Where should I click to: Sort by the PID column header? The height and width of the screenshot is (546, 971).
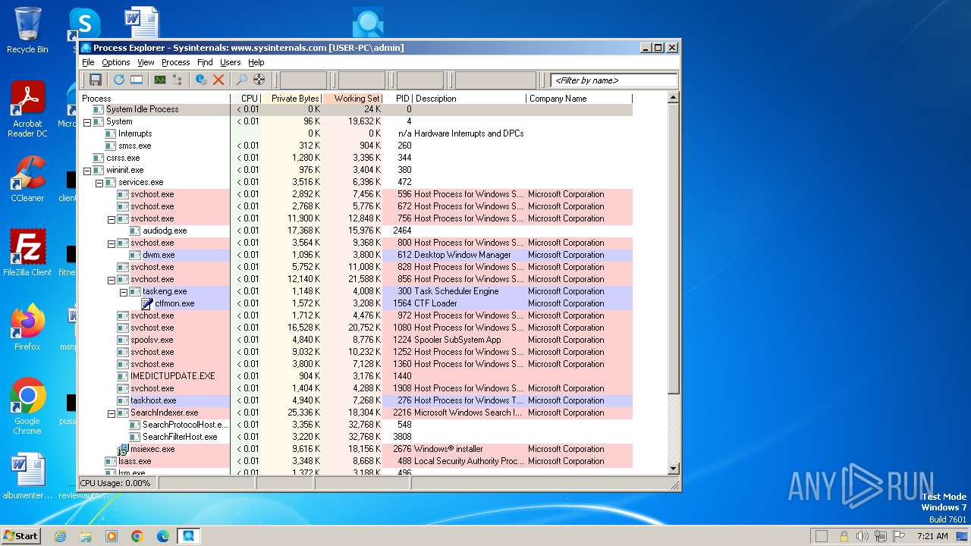coord(398,99)
